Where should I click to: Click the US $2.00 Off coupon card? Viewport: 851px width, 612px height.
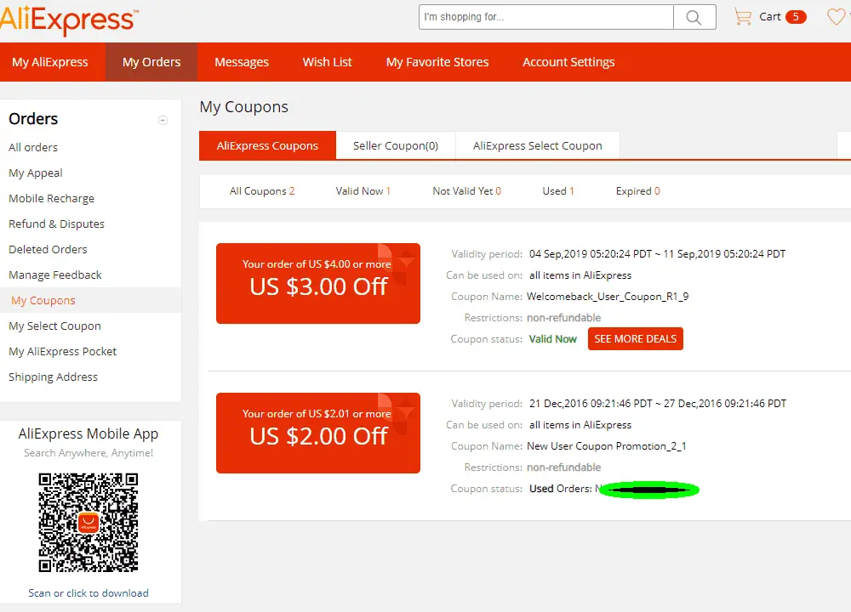tap(318, 433)
